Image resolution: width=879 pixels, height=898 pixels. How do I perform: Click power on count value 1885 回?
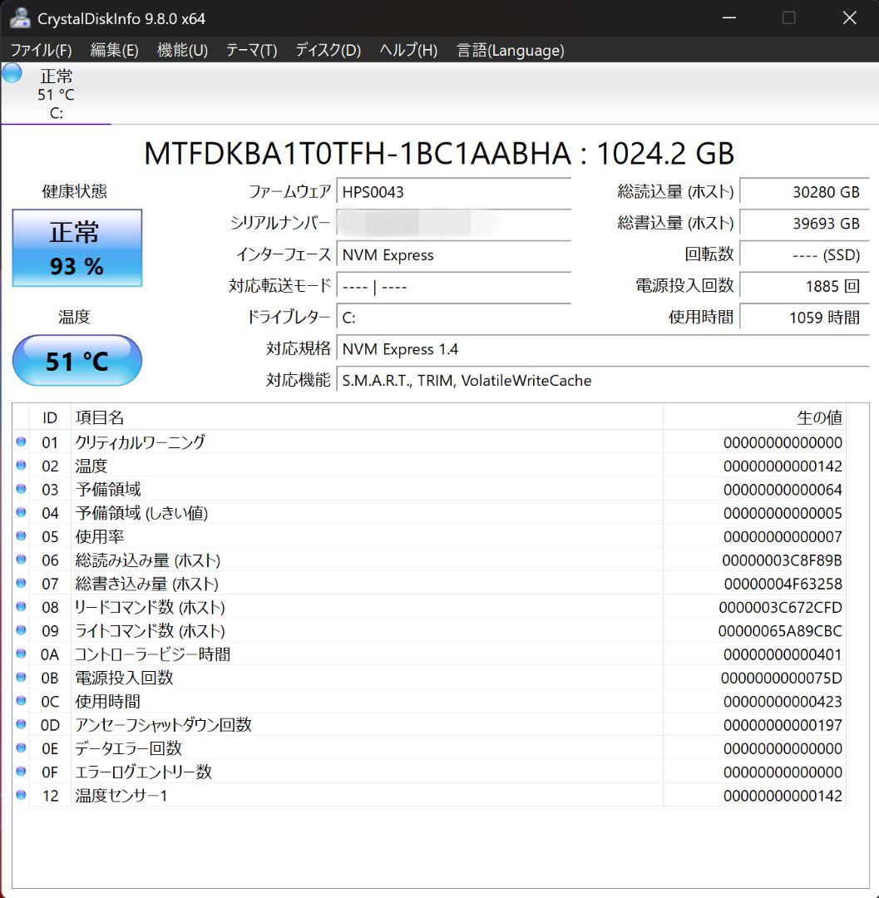[804, 286]
